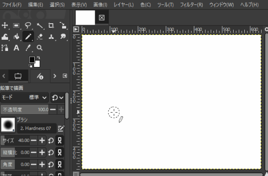This screenshot has height=176, width=268.
Task: Open image menu at ruler corner
Action: (x=76, y=29)
